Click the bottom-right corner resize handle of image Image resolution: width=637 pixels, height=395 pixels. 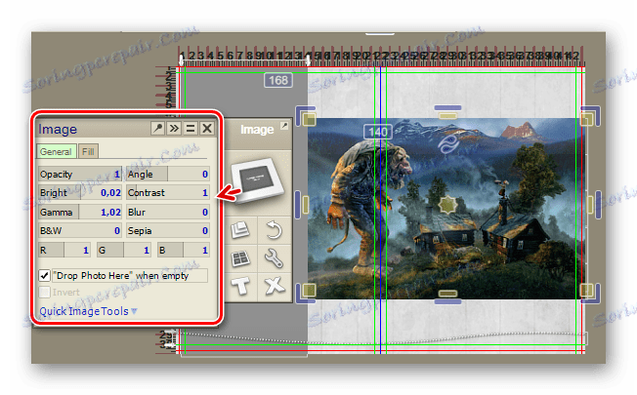(589, 292)
